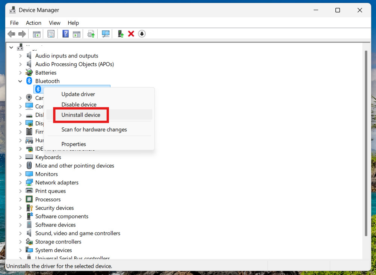Click the Forward navigation arrow in toolbar

[x=22, y=34]
